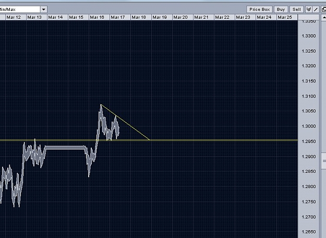Click the 1.2850 price axis label

[309, 172]
